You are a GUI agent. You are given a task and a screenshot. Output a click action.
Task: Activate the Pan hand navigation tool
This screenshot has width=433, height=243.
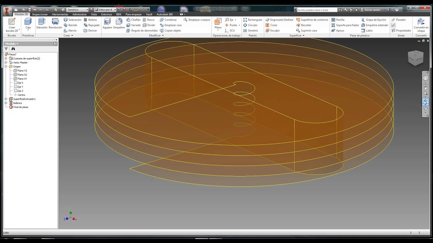(426, 87)
